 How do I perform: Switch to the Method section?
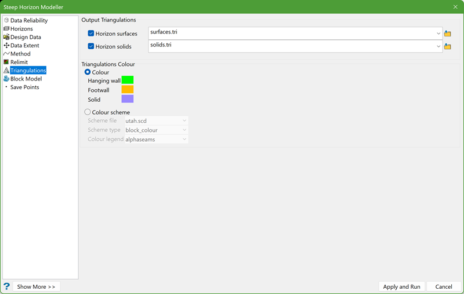click(x=20, y=54)
